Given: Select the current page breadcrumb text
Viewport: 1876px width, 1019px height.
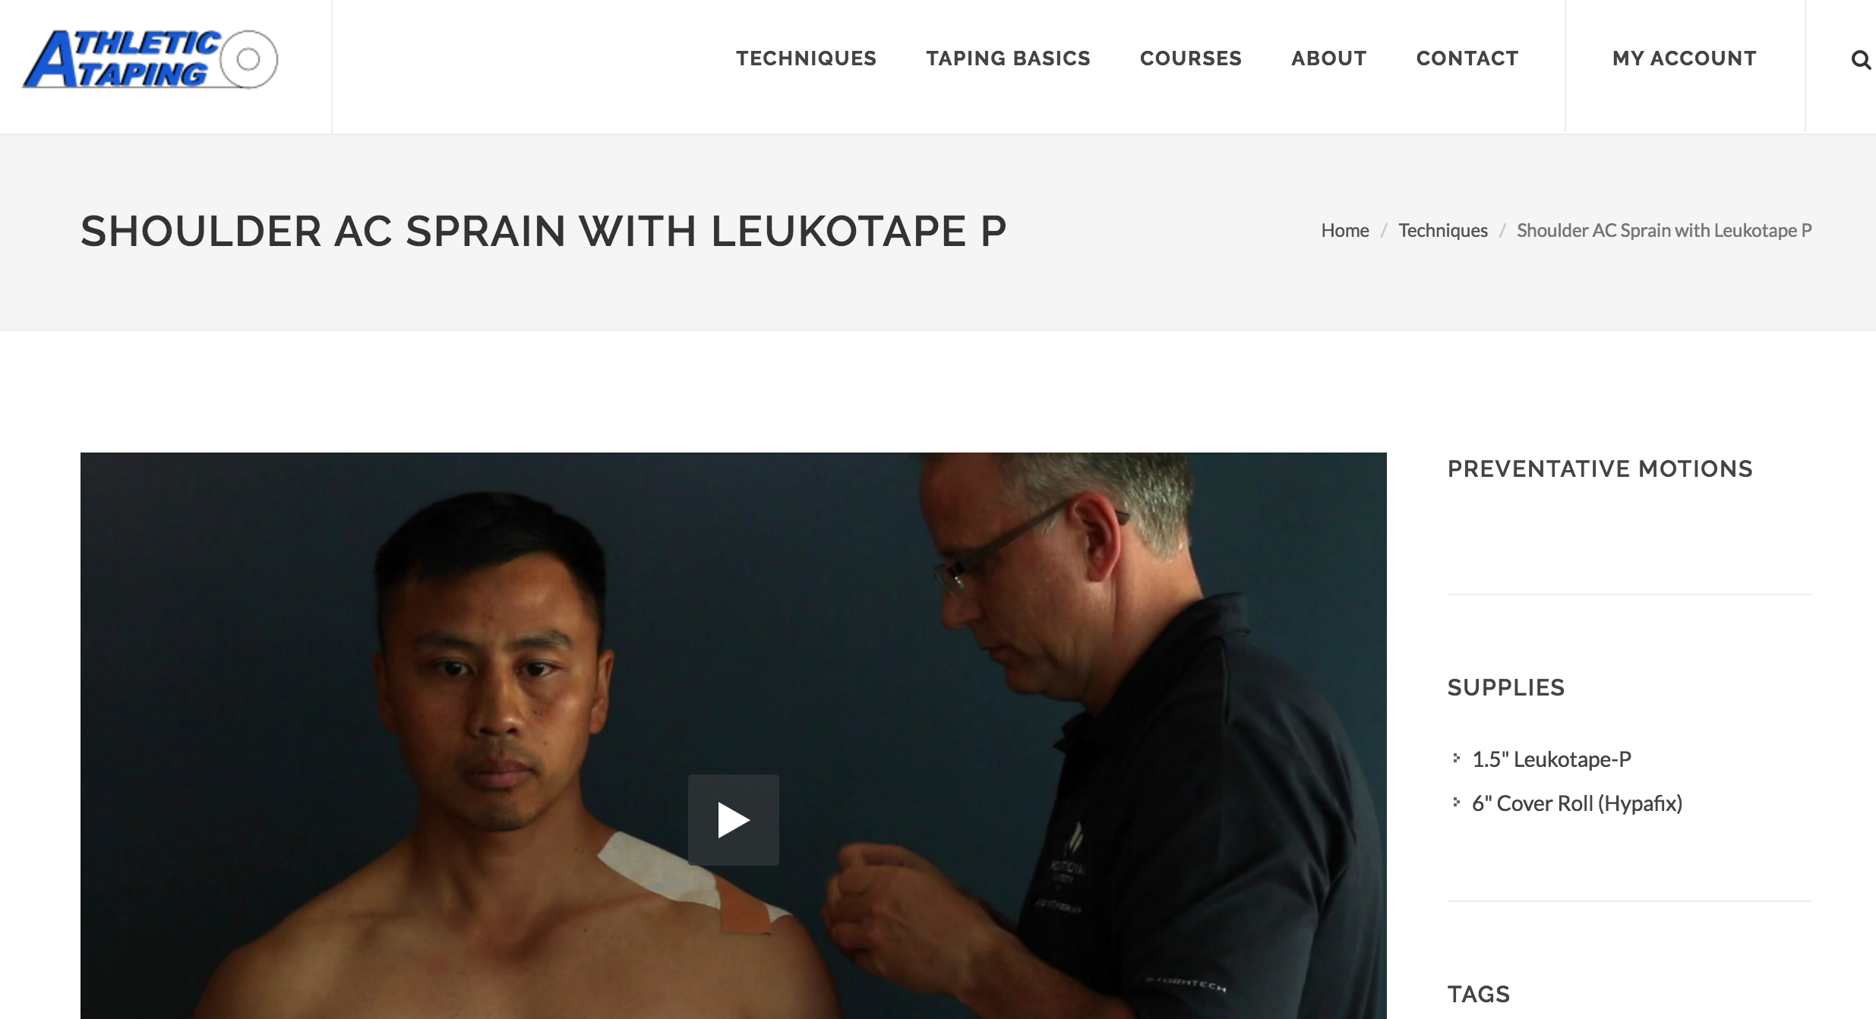Looking at the screenshot, I should [1664, 230].
